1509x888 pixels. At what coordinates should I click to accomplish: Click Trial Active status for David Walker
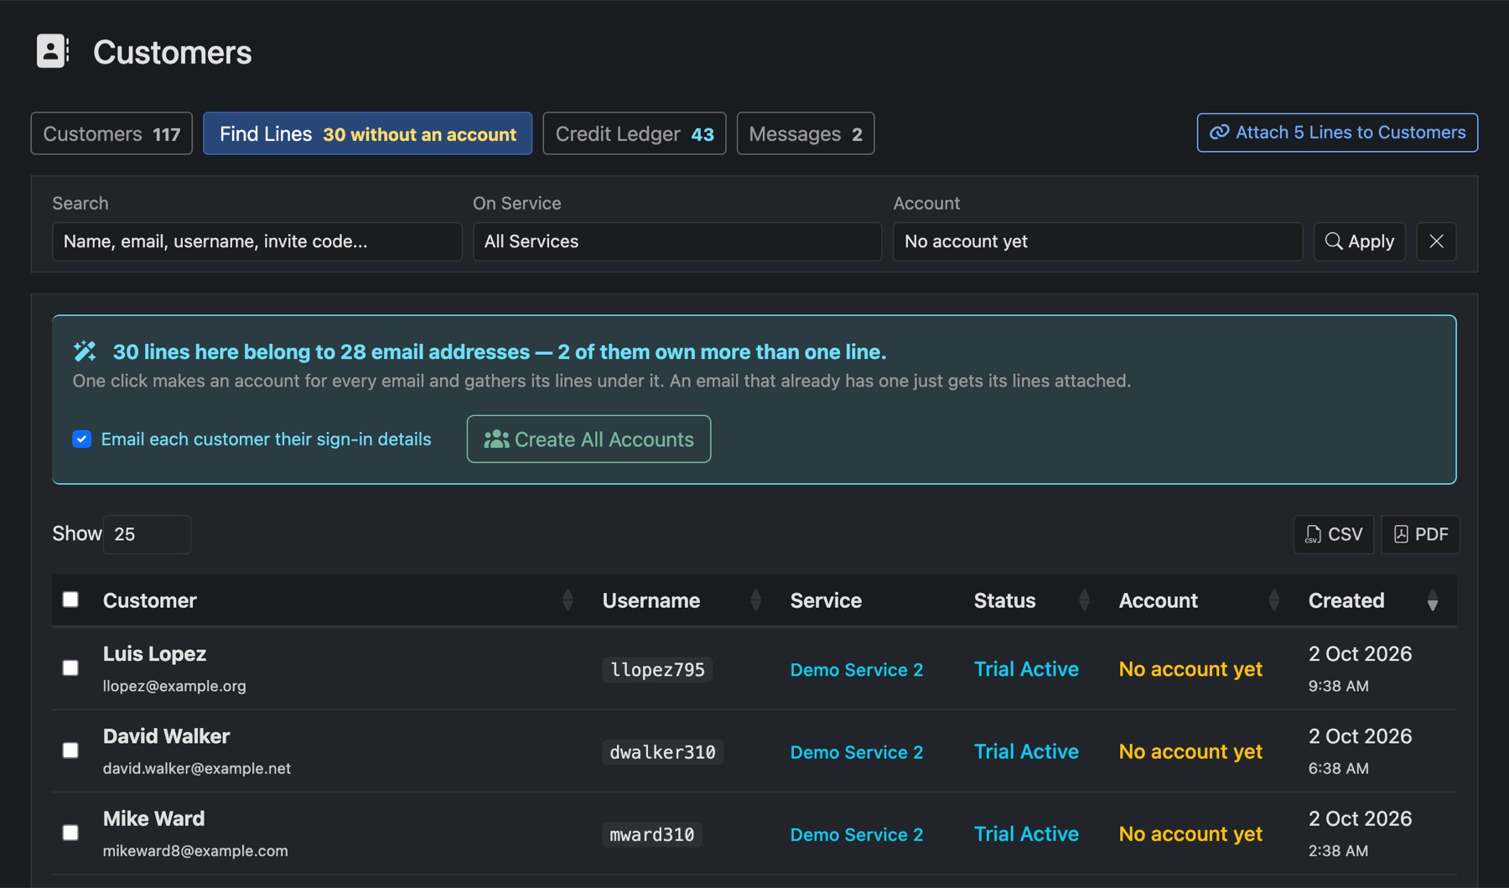[1026, 751]
